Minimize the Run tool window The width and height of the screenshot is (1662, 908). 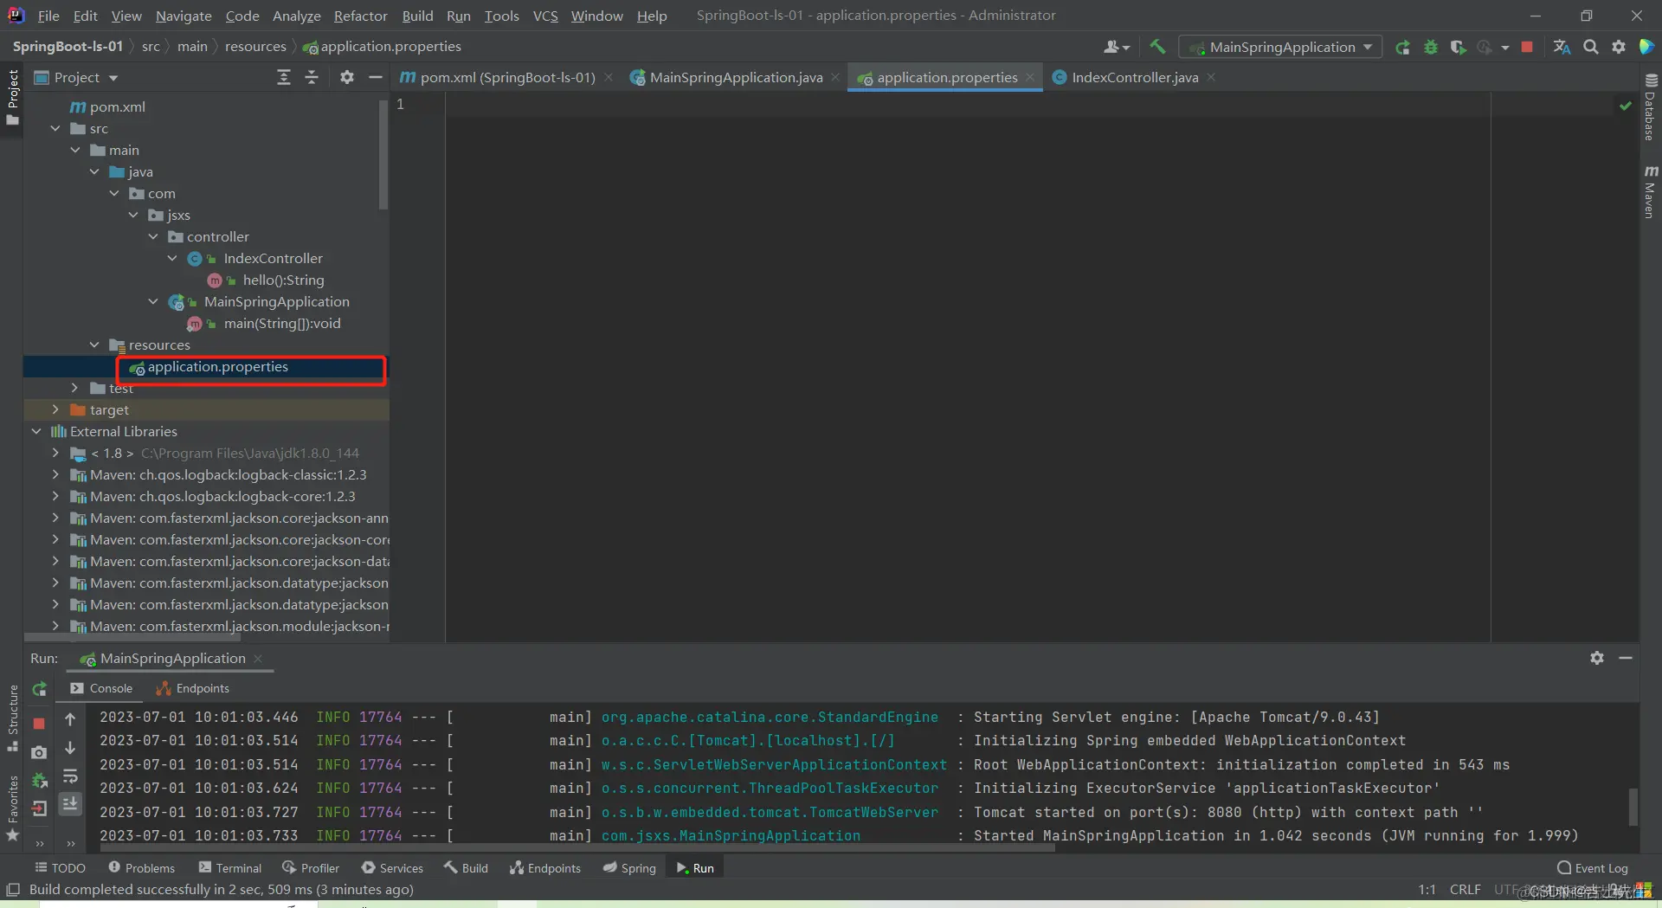tap(1626, 658)
